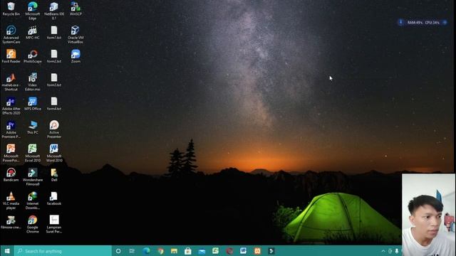456x256 pixels.
Task: Select the Video Editor.msi file
Action: (33, 82)
